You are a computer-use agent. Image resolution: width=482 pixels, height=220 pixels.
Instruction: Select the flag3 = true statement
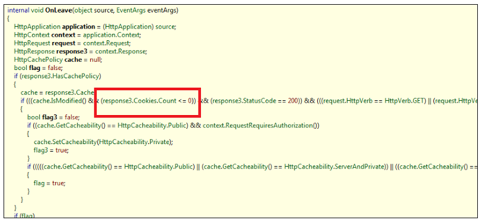pos(51,150)
